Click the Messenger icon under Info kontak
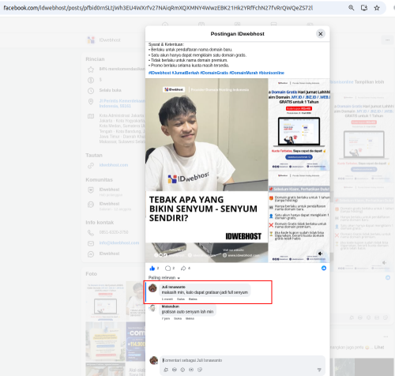Image resolution: width=395 pixels, height=376 pixels. click(x=91, y=254)
